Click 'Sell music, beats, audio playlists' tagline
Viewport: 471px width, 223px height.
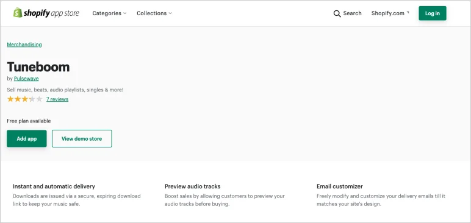click(65, 90)
